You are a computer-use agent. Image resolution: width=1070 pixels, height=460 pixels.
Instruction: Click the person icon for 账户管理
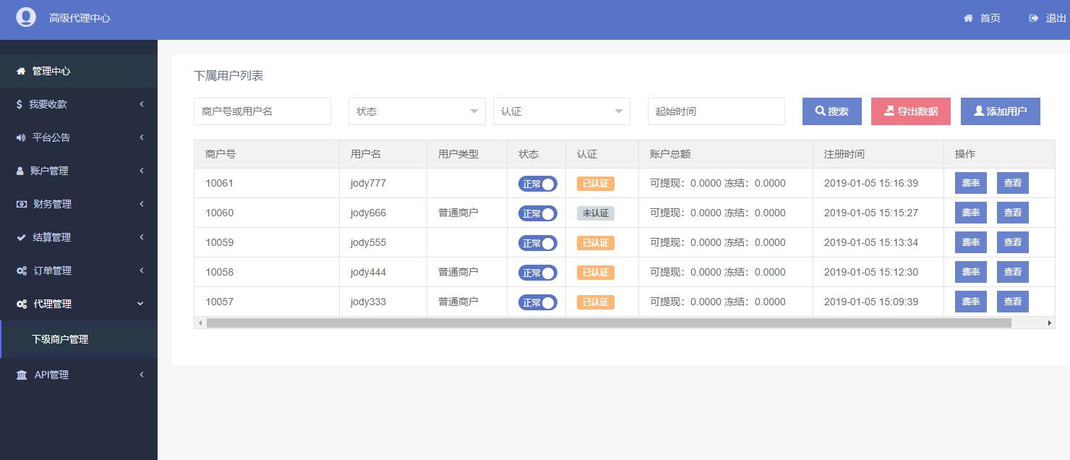click(x=20, y=171)
